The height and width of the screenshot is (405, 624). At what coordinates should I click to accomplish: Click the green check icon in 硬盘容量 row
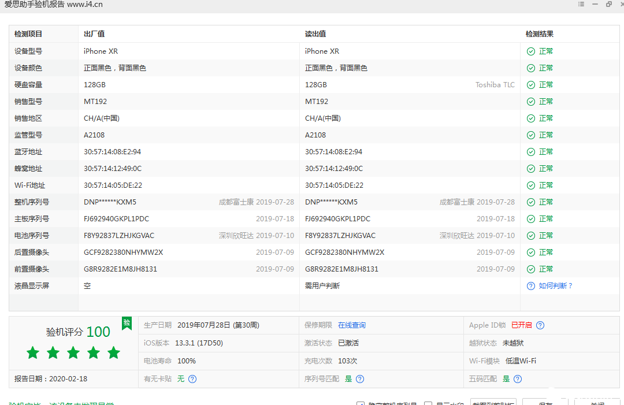(x=531, y=85)
